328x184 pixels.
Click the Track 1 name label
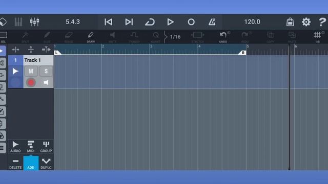[x=32, y=60]
